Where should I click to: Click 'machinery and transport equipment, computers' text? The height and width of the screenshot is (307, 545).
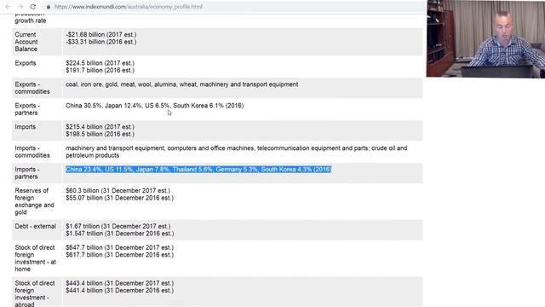[237, 152]
